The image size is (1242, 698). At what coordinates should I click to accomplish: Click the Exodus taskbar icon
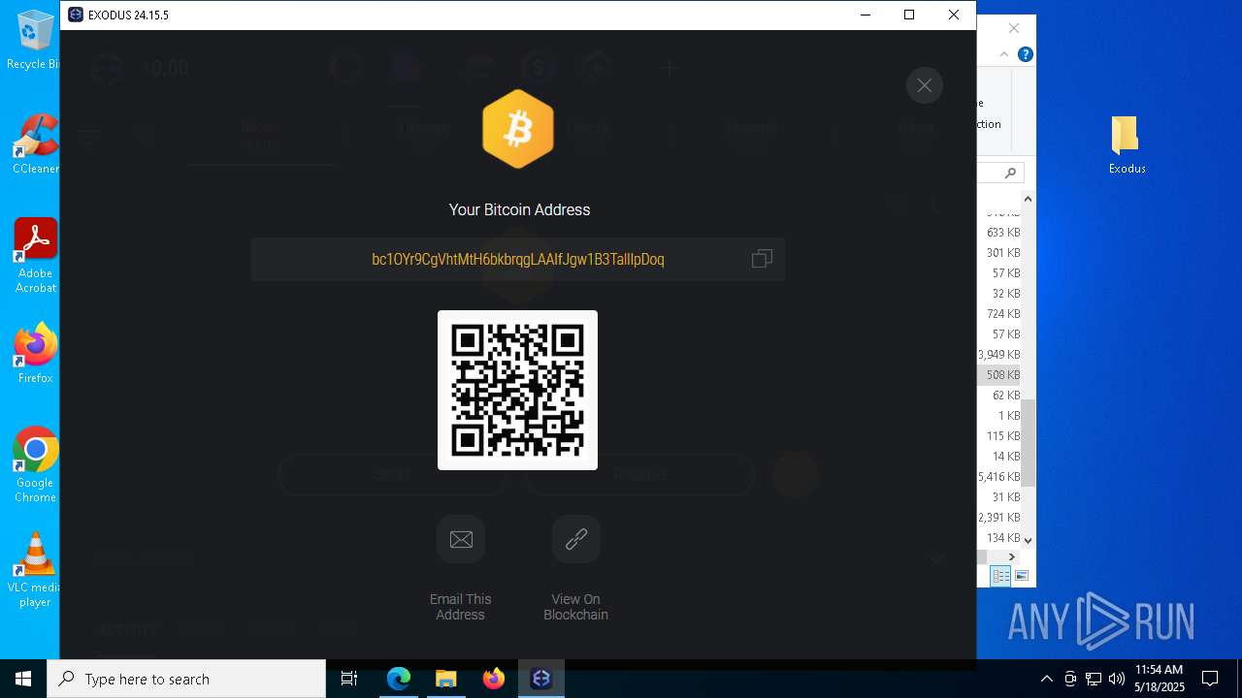tap(541, 679)
